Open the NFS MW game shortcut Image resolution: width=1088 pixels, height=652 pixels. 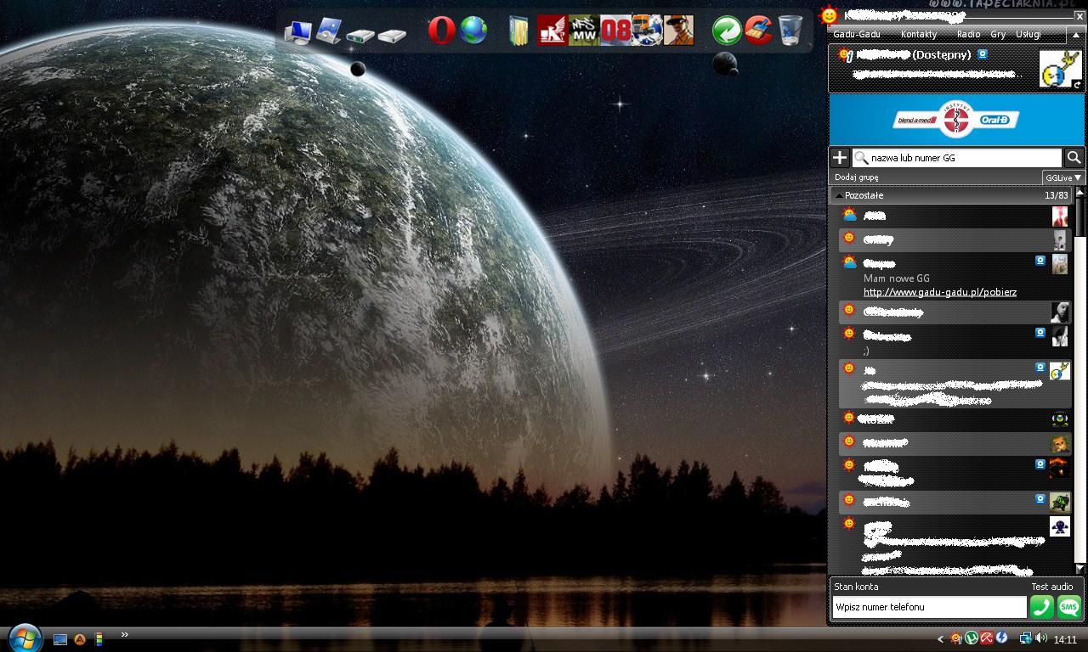coord(583,31)
